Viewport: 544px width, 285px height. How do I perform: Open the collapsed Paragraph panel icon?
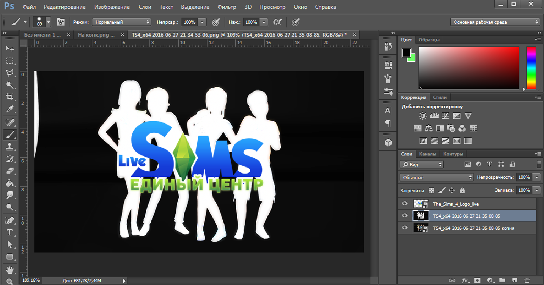click(x=388, y=123)
